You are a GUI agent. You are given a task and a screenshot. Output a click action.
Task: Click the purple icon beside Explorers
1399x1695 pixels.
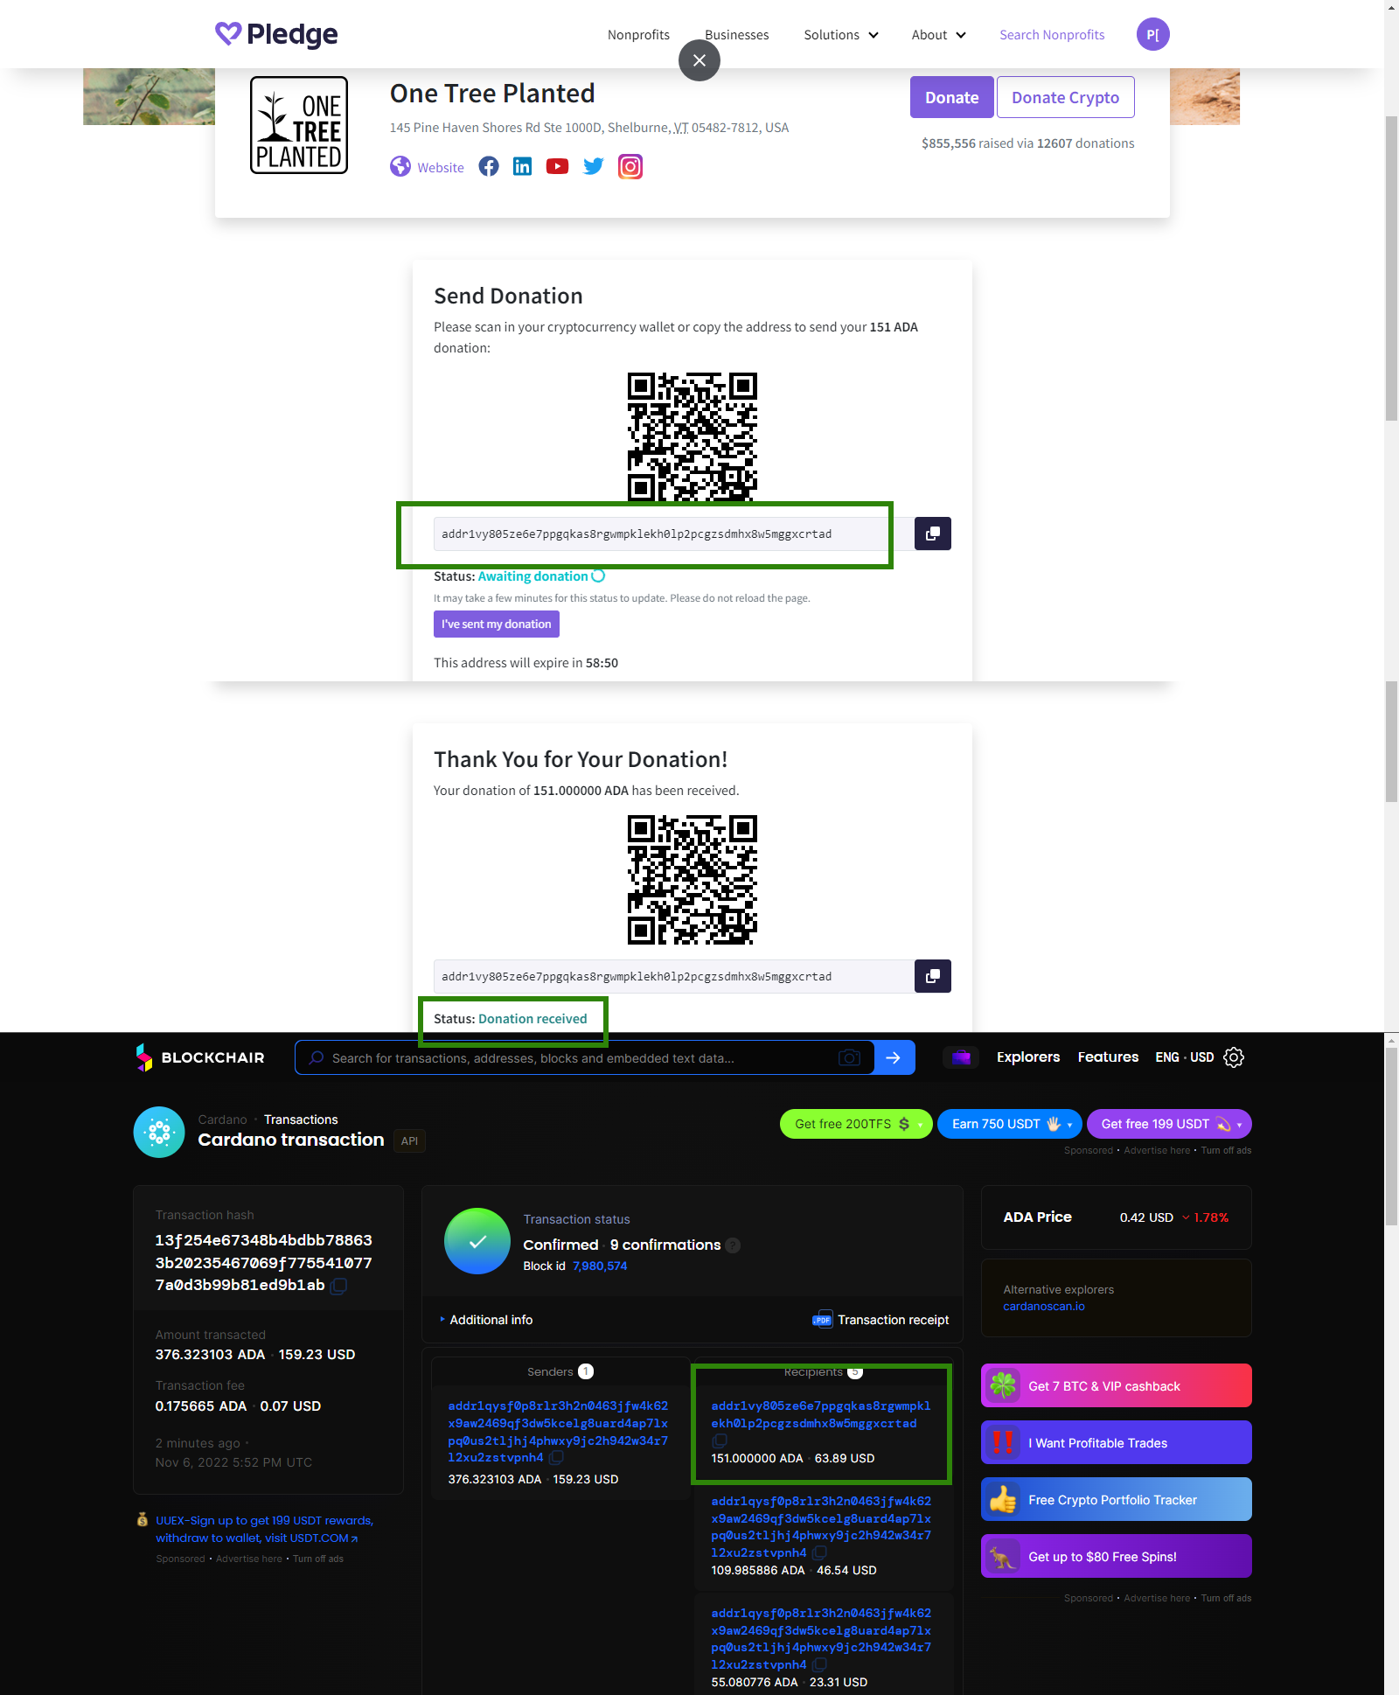tap(961, 1057)
